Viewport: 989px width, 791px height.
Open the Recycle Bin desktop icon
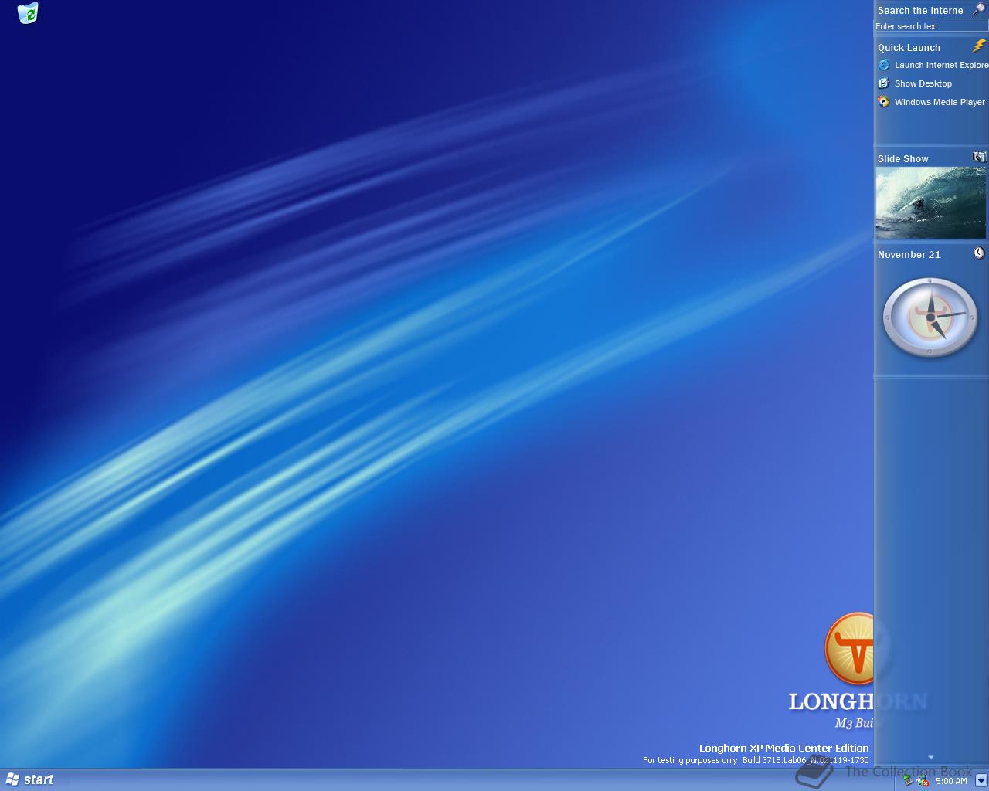click(28, 13)
